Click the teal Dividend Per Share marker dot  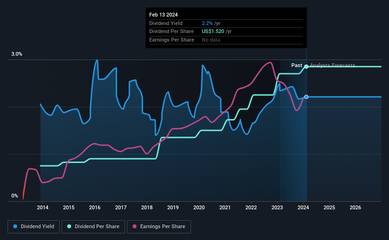tap(307, 67)
